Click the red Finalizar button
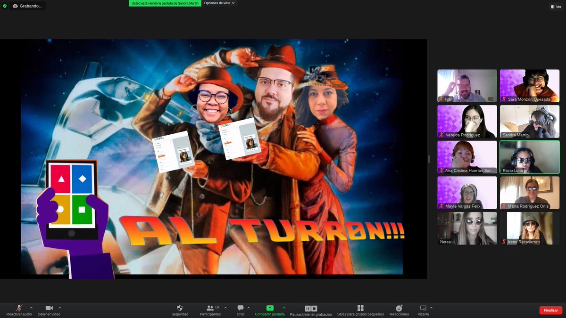This screenshot has width=566, height=318. coord(550,310)
